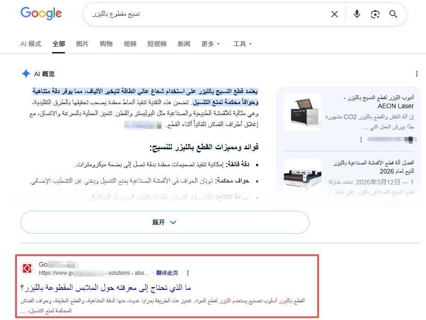Open the 新闻 tab

[184, 44]
